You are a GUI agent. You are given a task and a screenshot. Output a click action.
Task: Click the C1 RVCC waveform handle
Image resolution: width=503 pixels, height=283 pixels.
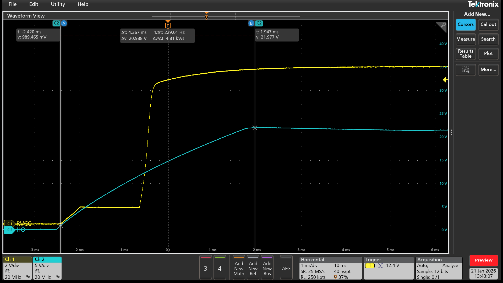tap(9, 224)
